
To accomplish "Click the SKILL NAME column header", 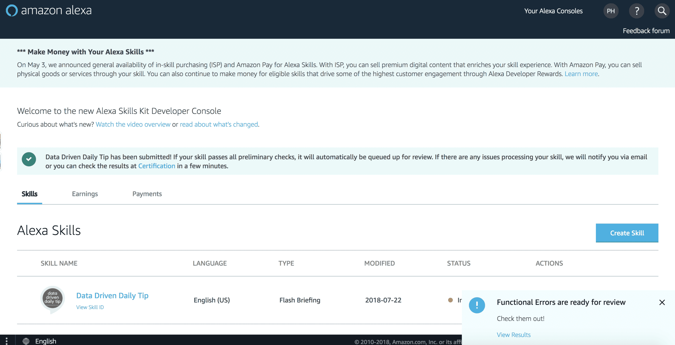I will [x=59, y=263].
